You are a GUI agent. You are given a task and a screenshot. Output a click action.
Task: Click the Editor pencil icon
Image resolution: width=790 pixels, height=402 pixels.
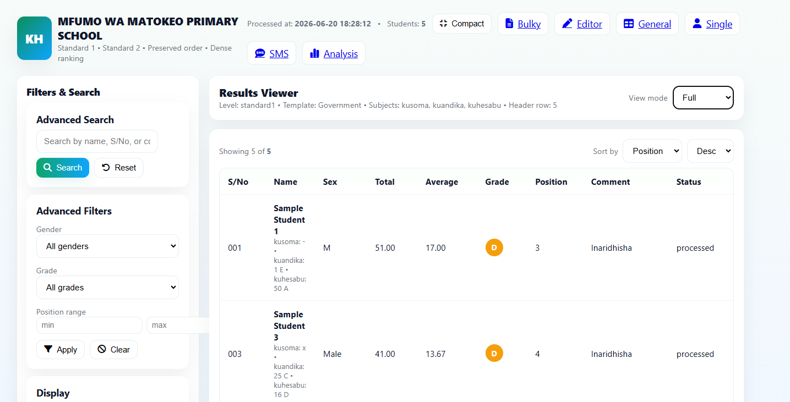pyautogui.click(x=567, y=24)
